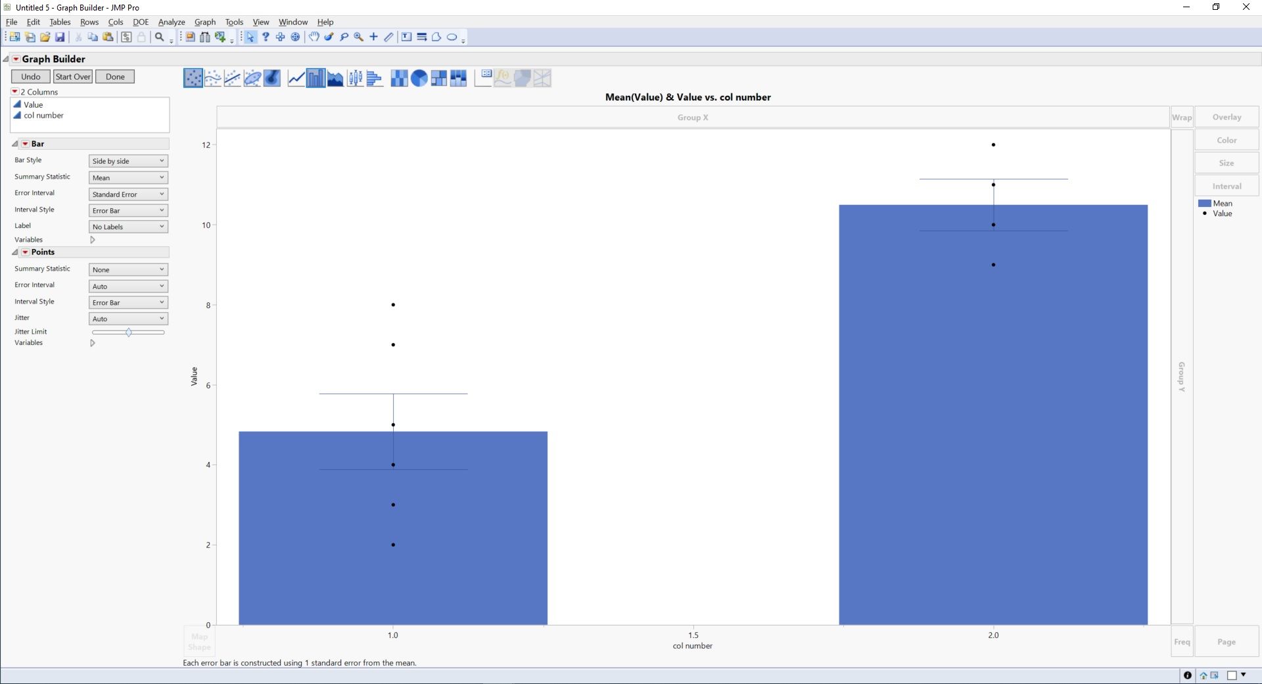Open the Graph menu

point(204,22)
